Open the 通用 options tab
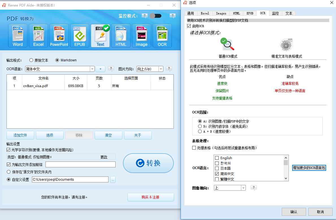Screen dimensions: 336x220 tap(191, 13)
